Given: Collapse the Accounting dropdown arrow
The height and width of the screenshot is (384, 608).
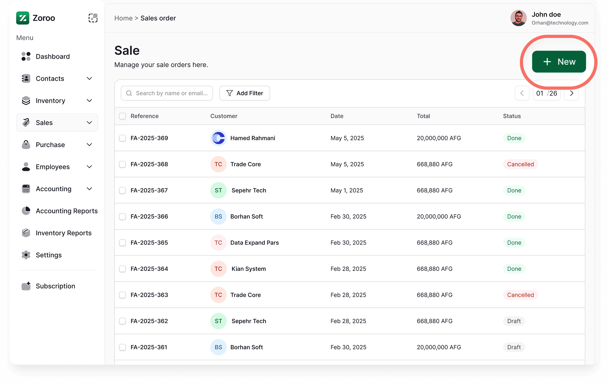Looking at the screenshot, I should 89,188.
